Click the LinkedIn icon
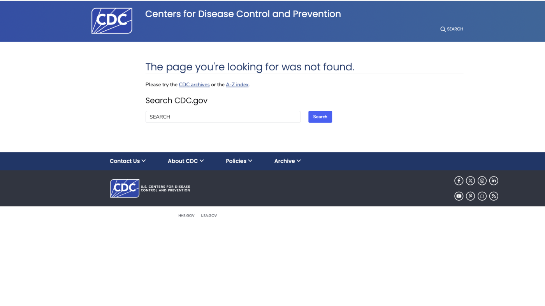 click(x=494, y=180)
